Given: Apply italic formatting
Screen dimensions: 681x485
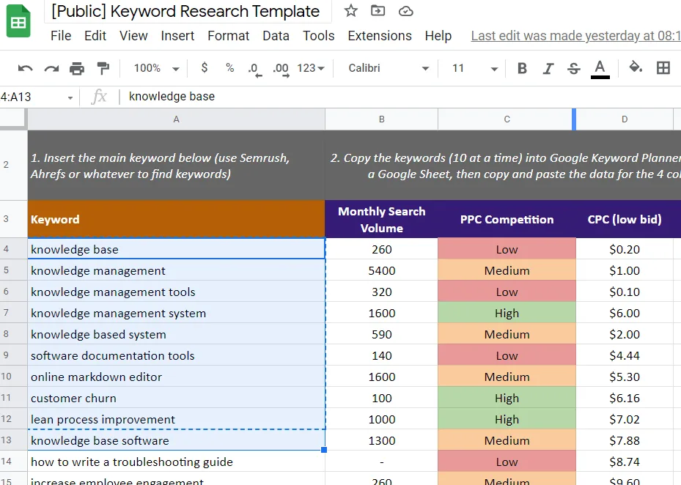Looking at the screenshot, I should click(548, 68).
